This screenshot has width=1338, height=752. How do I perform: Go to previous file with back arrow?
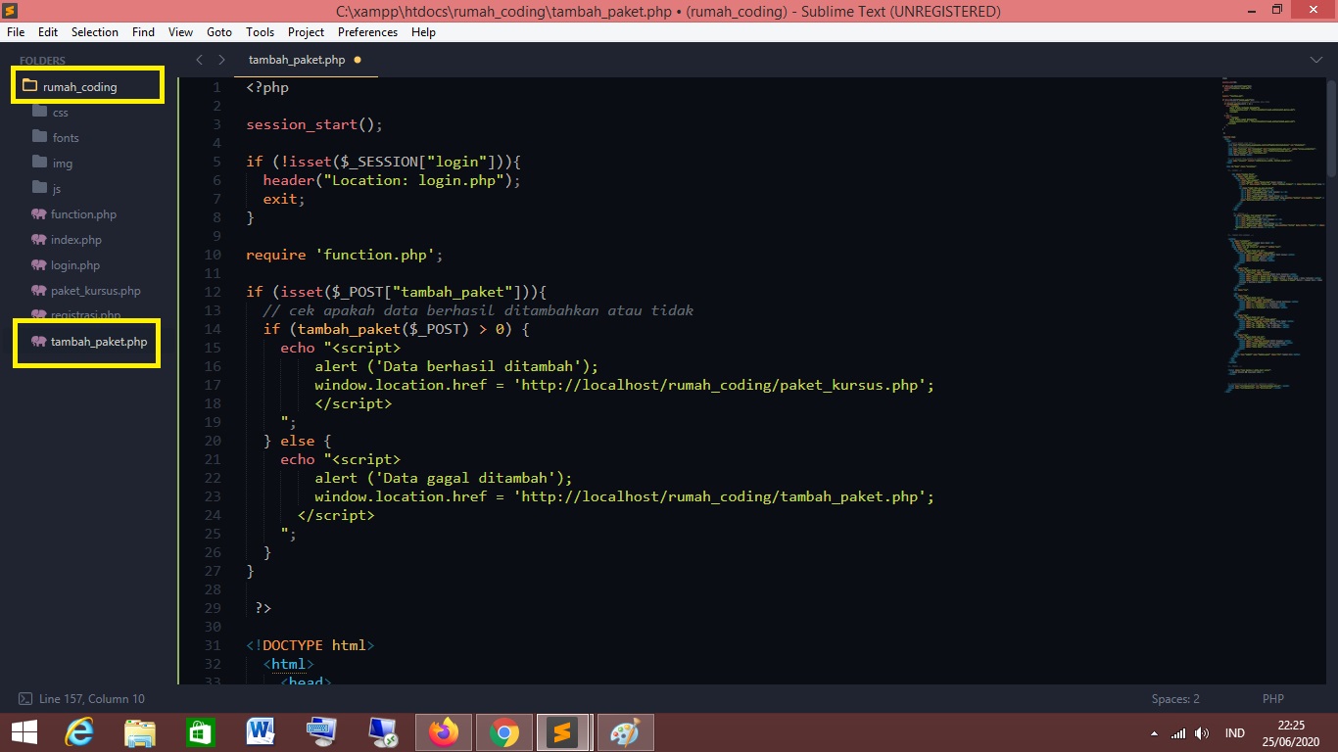point(200,60)
